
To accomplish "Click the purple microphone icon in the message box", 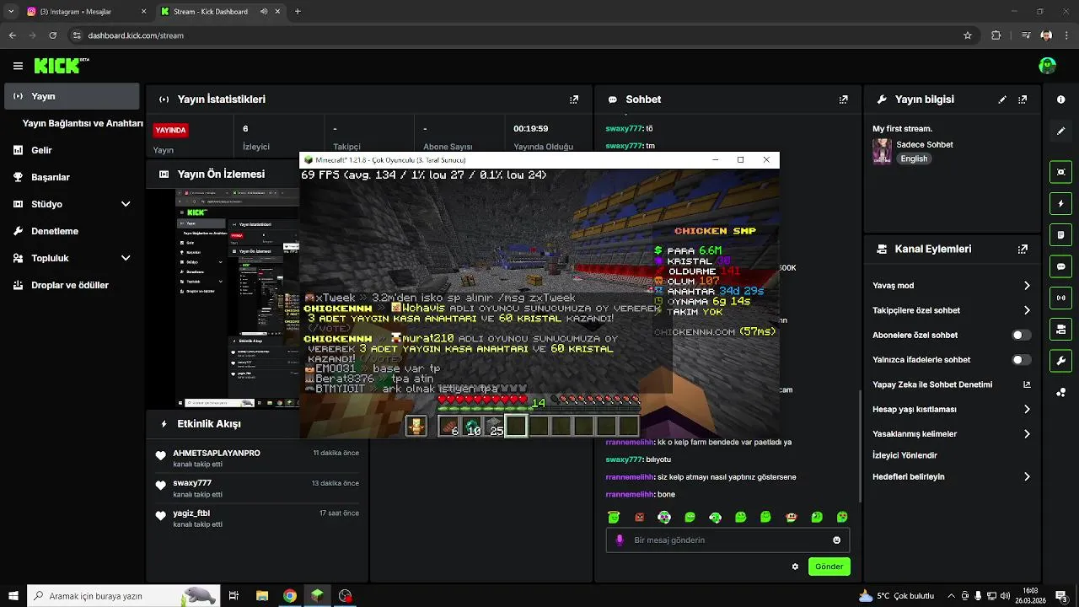I will [x=620, y=540].
